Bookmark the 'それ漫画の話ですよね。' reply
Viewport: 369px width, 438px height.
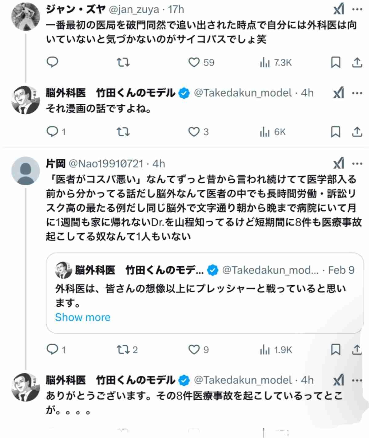(x=335, y=132)
